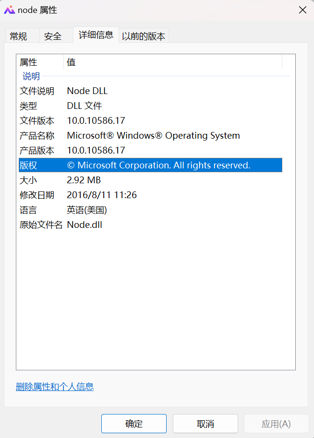Click the node properties app icon in title bar
314x438 pixels.
(9, 10)
